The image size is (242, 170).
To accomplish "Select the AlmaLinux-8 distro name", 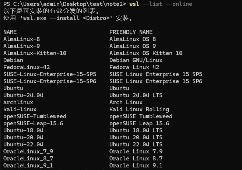I will 22,39.
